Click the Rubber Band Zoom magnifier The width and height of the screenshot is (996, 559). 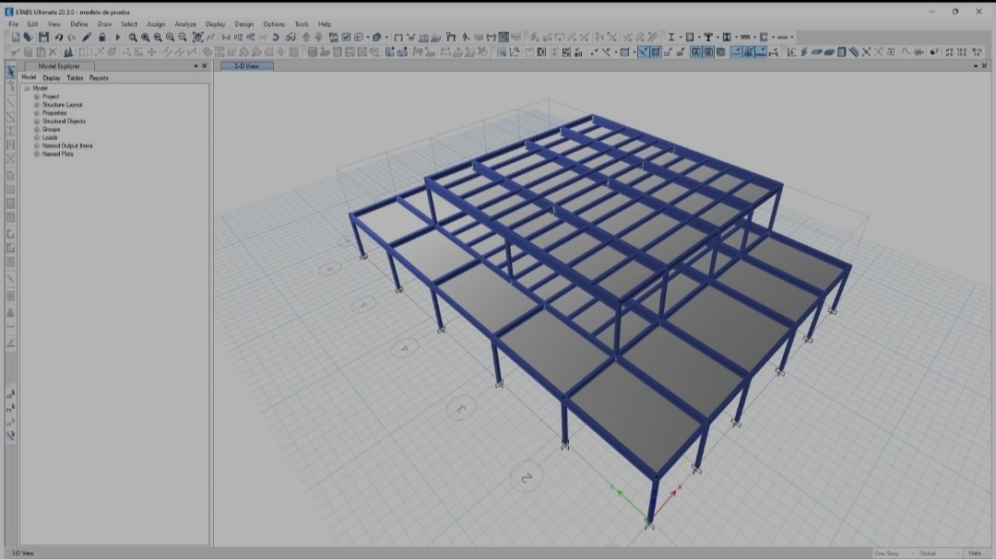[133, 38]
